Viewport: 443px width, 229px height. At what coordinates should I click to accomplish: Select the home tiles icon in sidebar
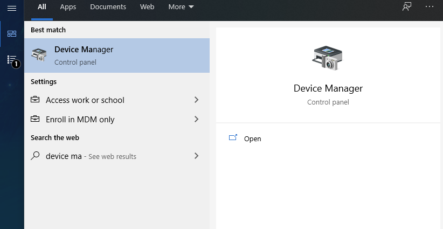(12, 34)
